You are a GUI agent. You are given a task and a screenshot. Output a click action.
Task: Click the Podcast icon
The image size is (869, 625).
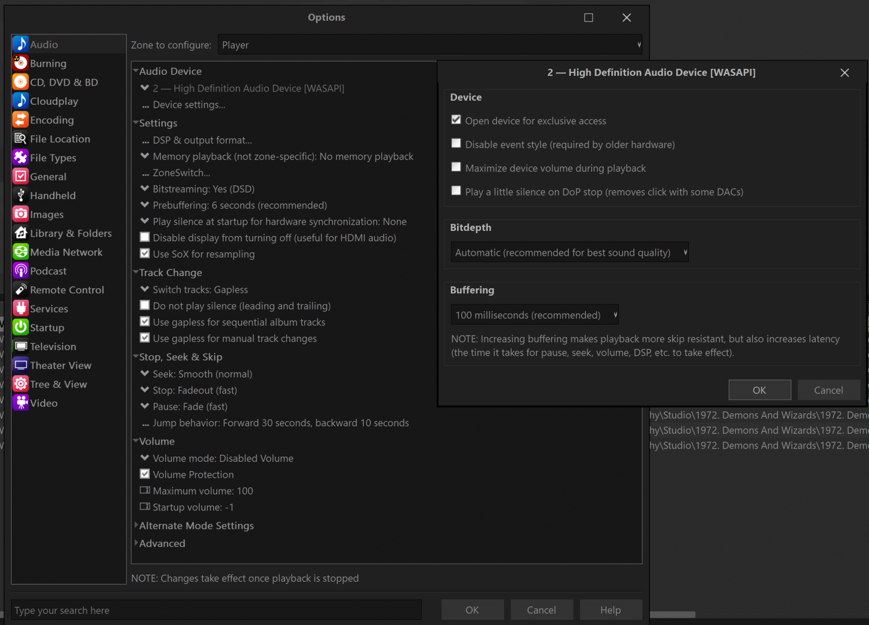(x=21, y=270)
